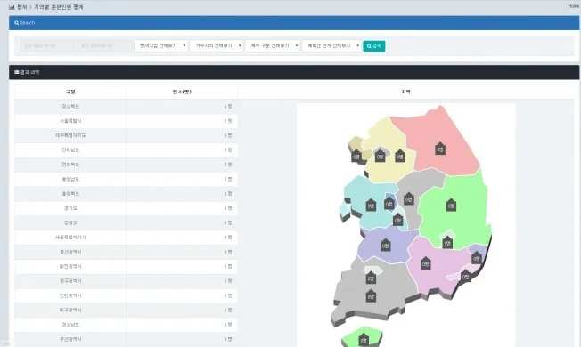
Task: Click the teal 검색 search button
Action: pos(374,46)
